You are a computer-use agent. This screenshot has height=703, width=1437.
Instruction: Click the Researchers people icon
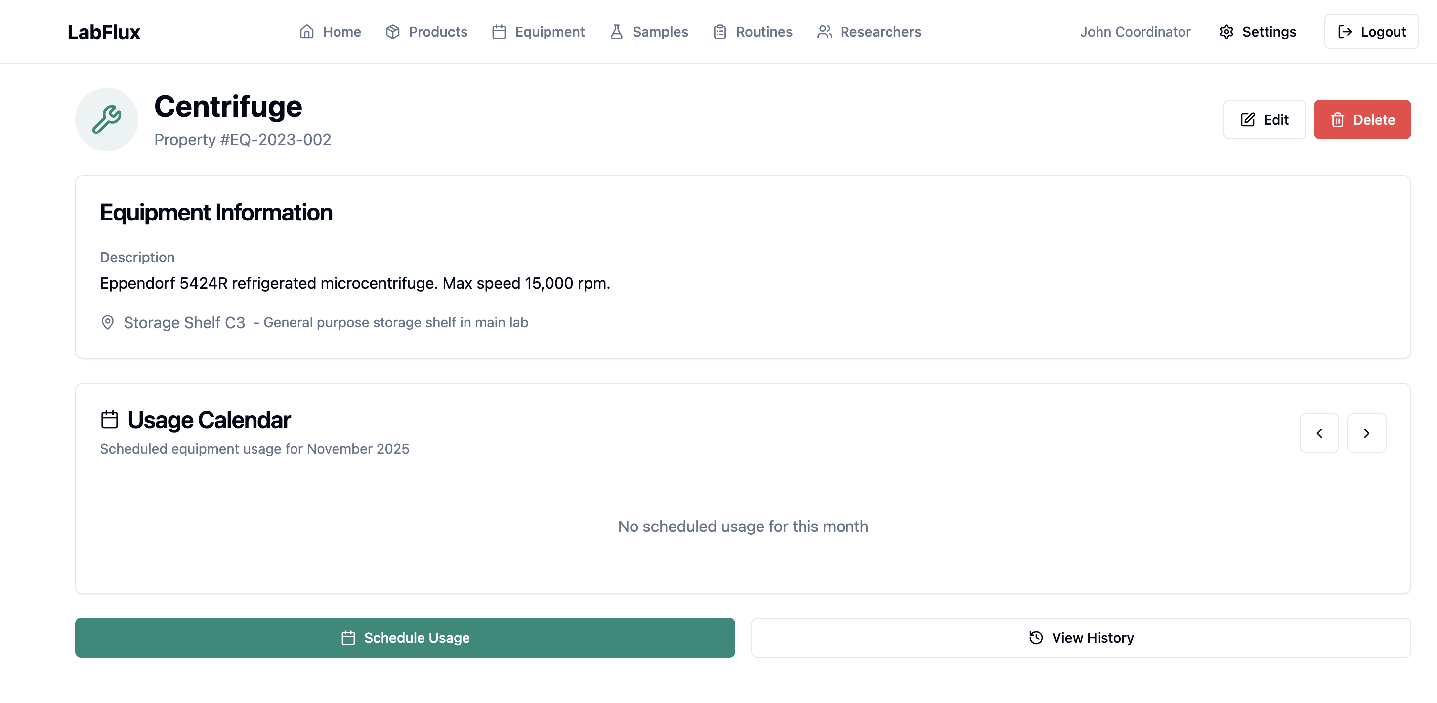pyautogui.click(x=824, y=32)
